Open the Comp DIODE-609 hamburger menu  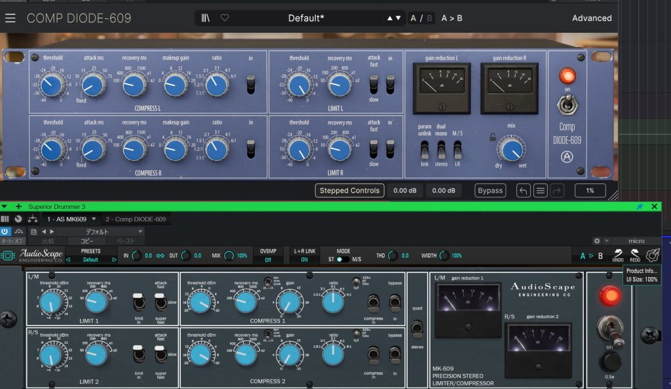[10, 18]
